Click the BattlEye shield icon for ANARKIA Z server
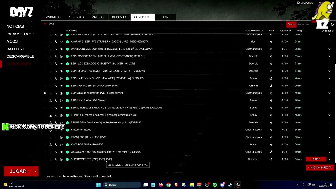The height and width of the screenshot is (189, 336). (x=61, y=41)
